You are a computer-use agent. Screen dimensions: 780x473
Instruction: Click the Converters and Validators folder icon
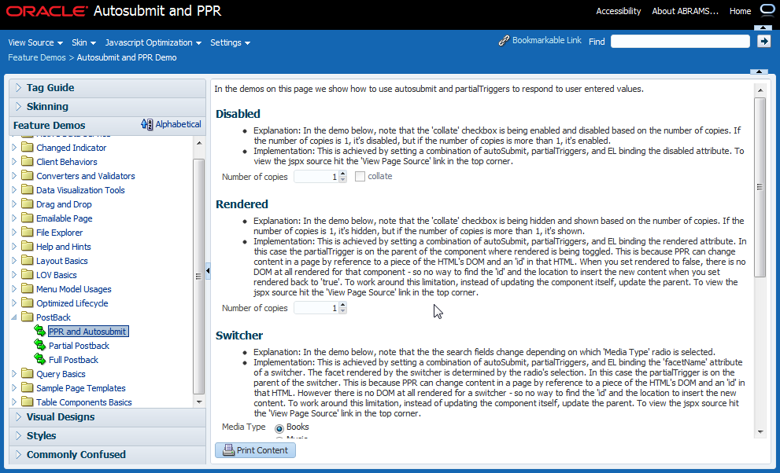(28, 176)
